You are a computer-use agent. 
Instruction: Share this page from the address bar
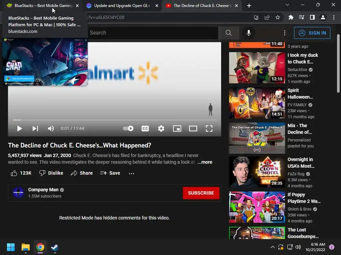click(x=267, y=18)
